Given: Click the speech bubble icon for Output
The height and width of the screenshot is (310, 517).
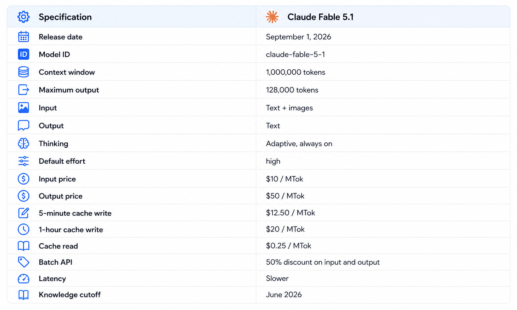Looking at the screenshot, I should click(x=23, y=126).
